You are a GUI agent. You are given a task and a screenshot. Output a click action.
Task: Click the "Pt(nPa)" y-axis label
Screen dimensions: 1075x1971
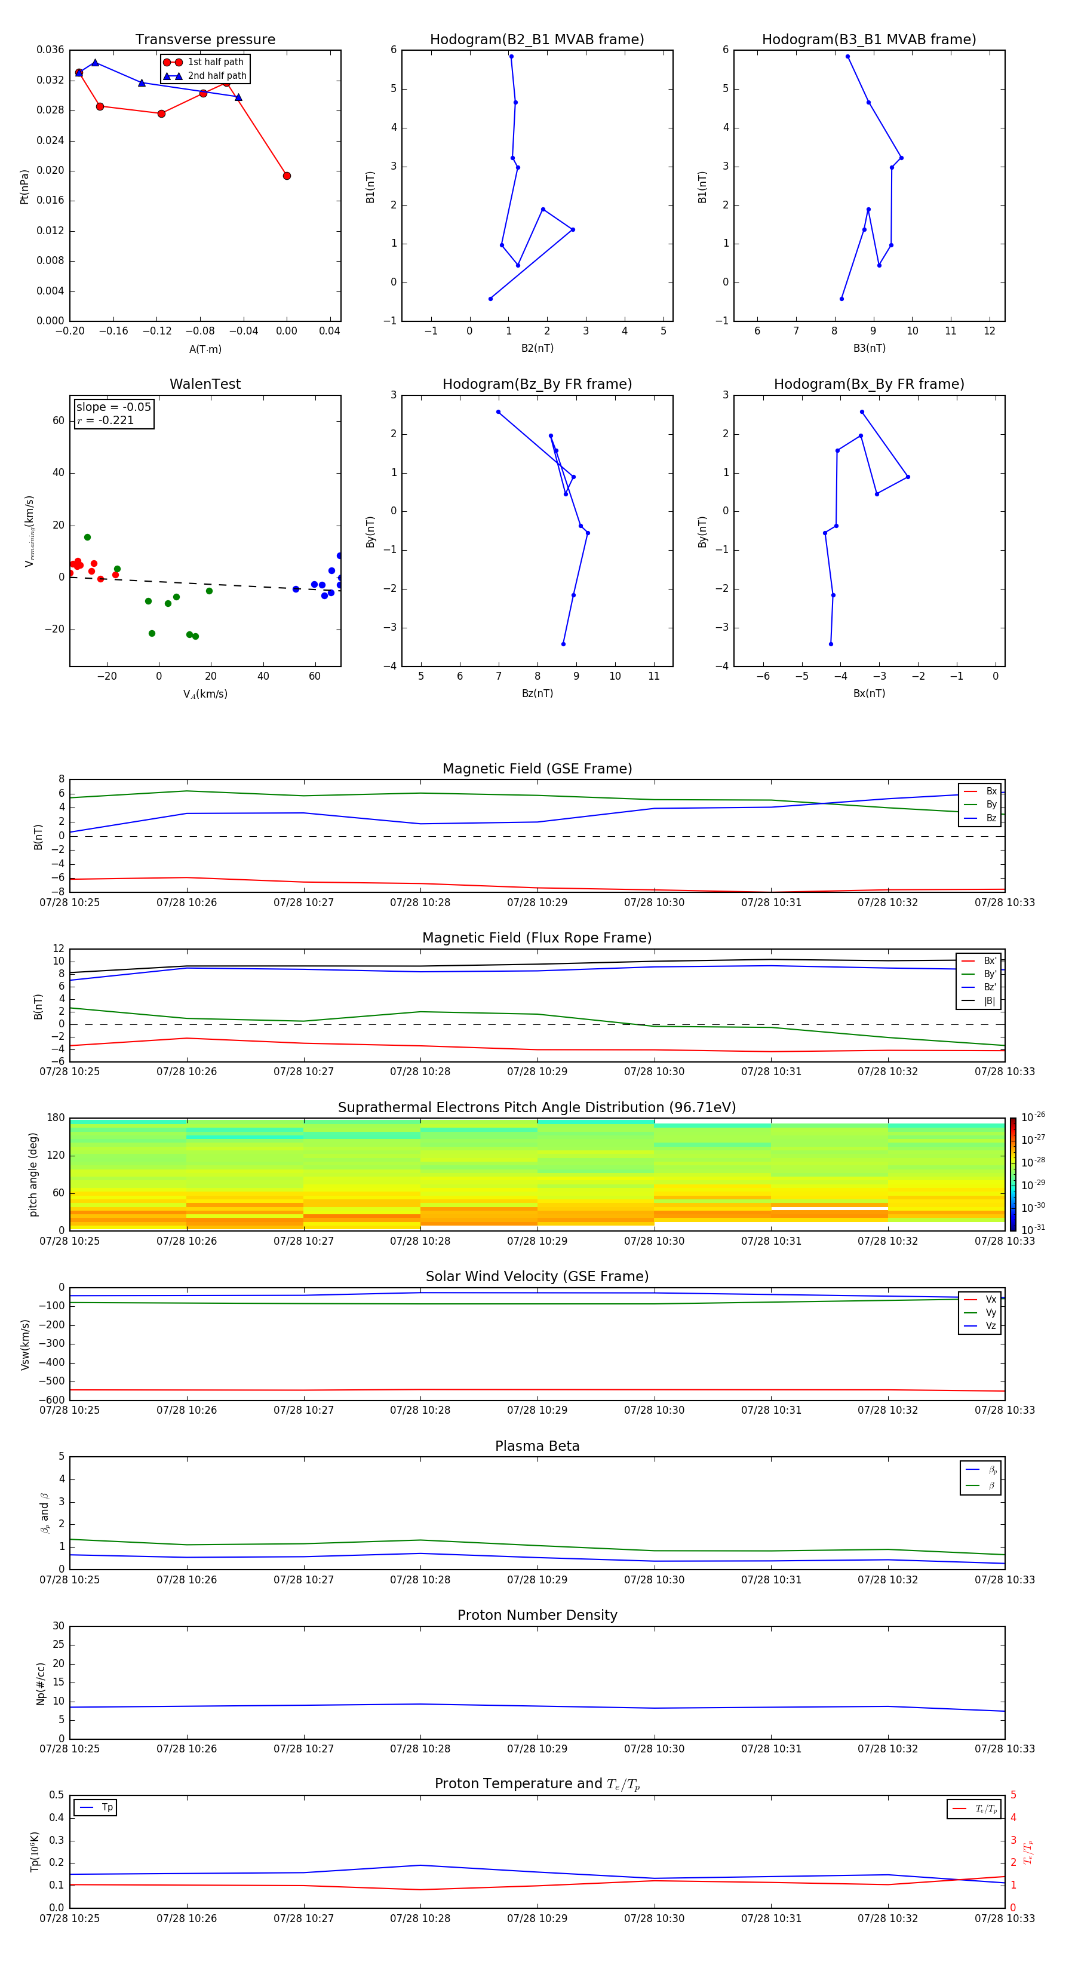24,186
